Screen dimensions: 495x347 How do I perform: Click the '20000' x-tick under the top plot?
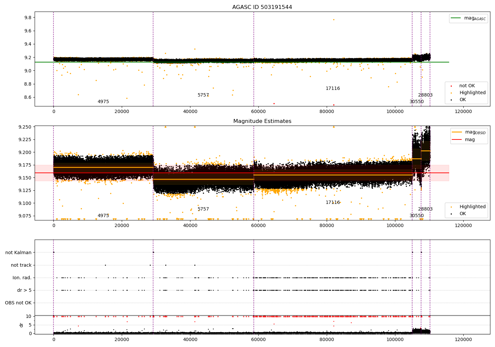coord(122,112)
